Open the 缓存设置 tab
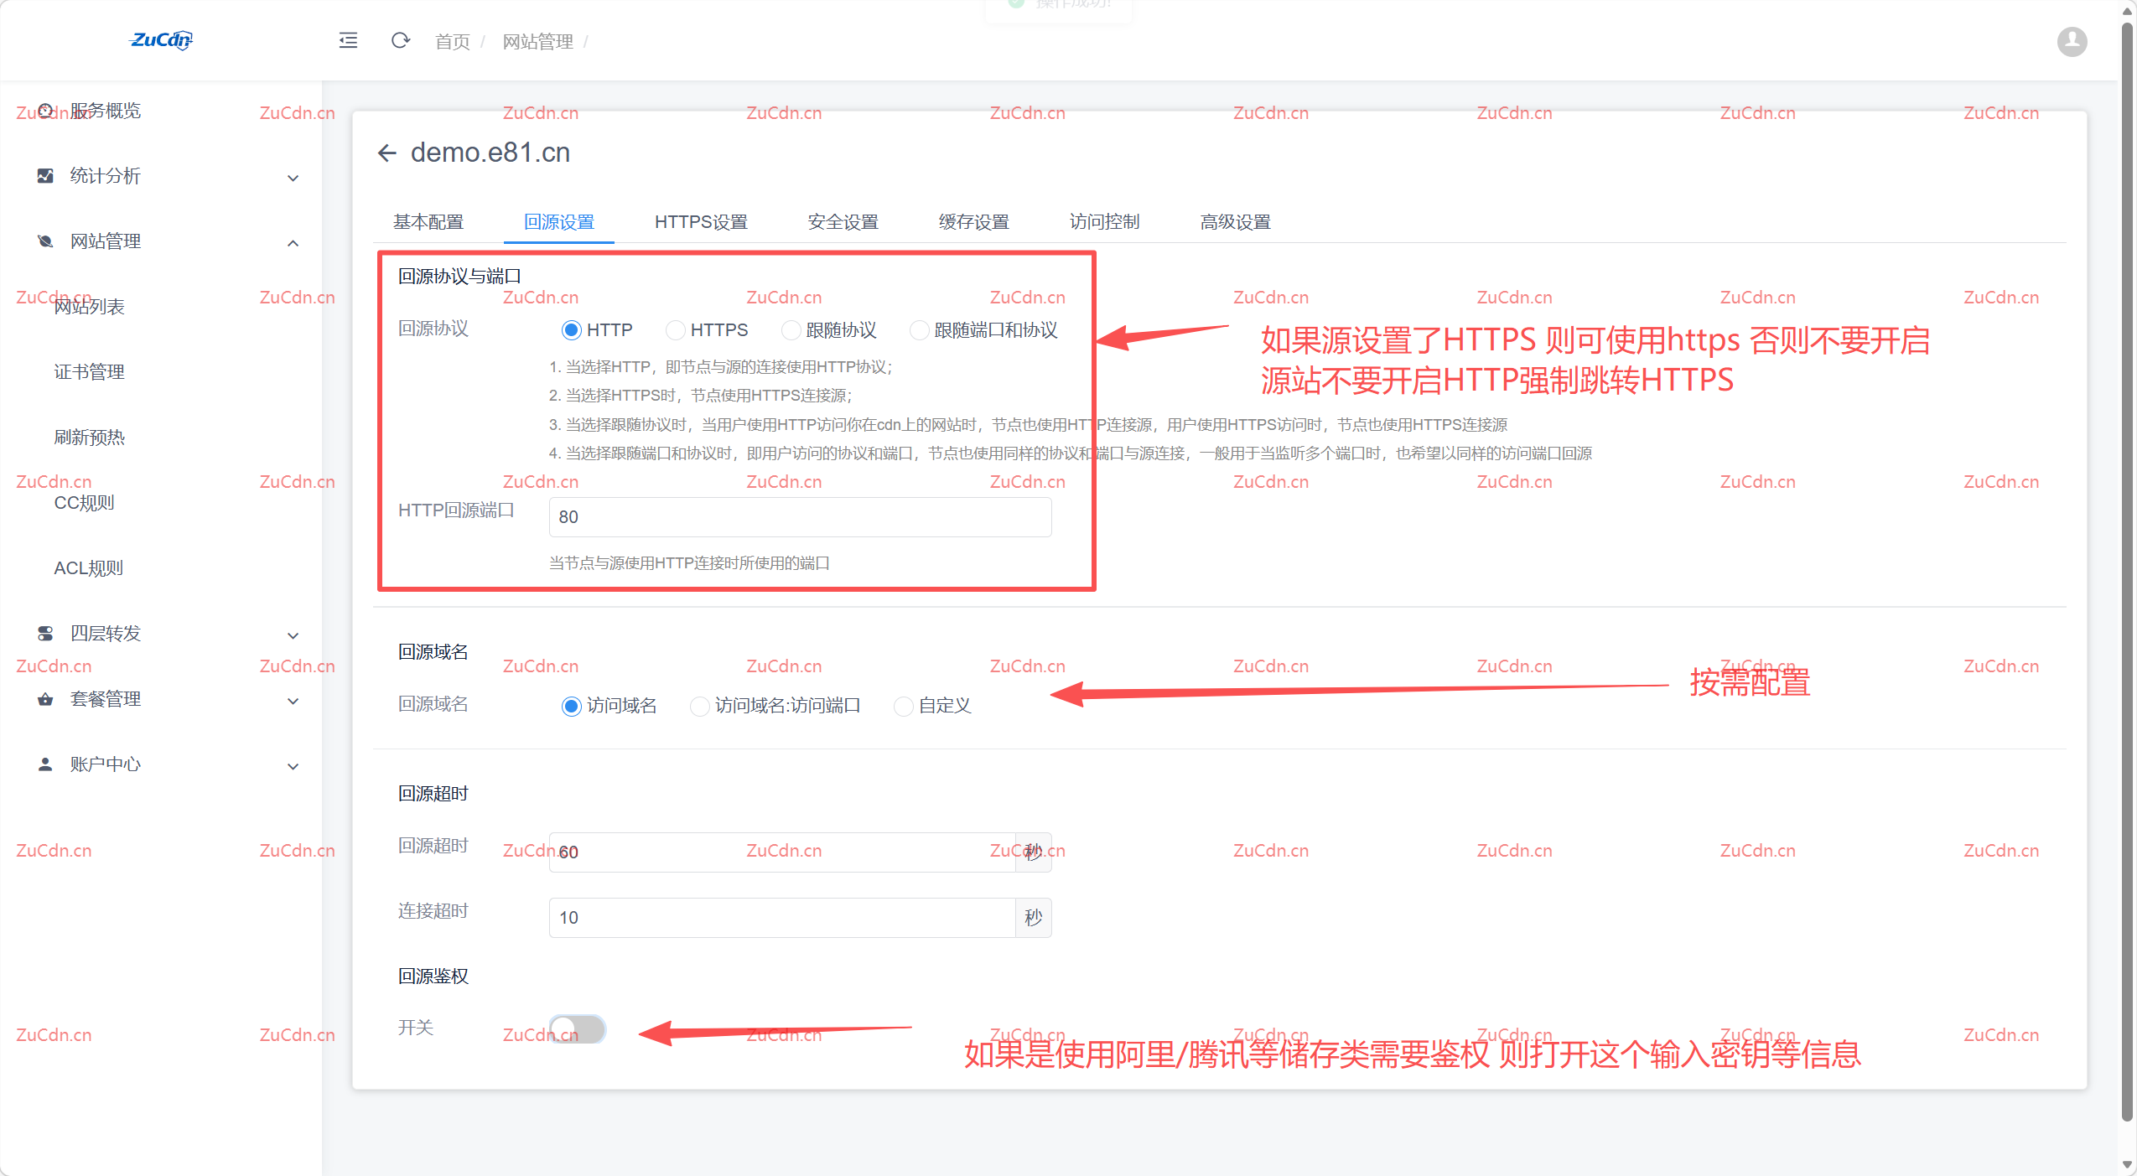 point(973,222)
